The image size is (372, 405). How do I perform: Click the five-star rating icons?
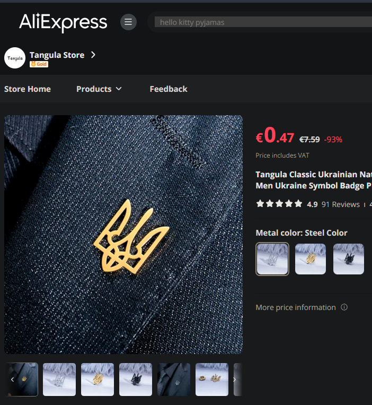click(279, 204)
